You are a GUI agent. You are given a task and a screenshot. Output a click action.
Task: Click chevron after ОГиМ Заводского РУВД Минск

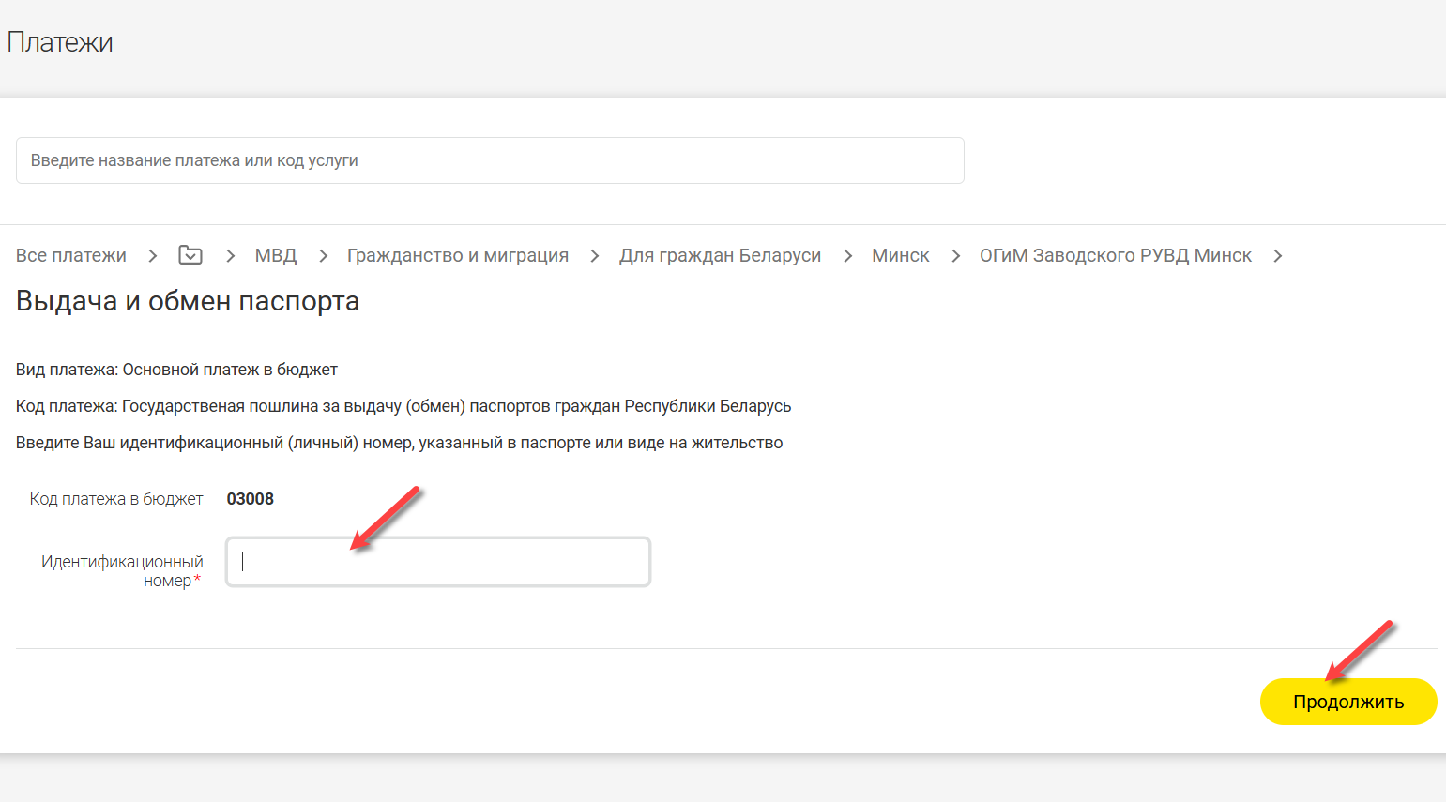click(x=1277, y=256)
